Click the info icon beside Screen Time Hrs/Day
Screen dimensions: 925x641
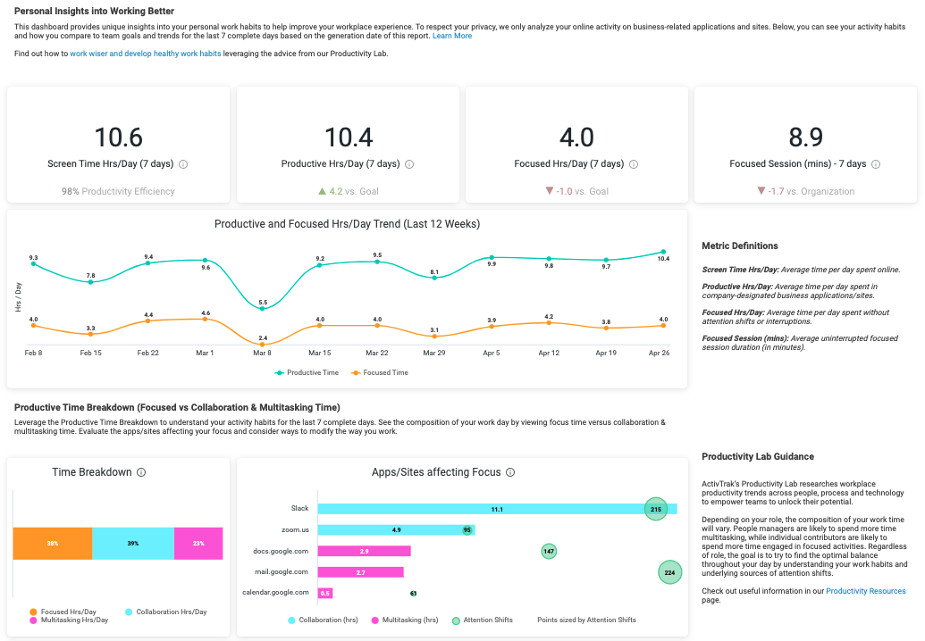[183, 164]
